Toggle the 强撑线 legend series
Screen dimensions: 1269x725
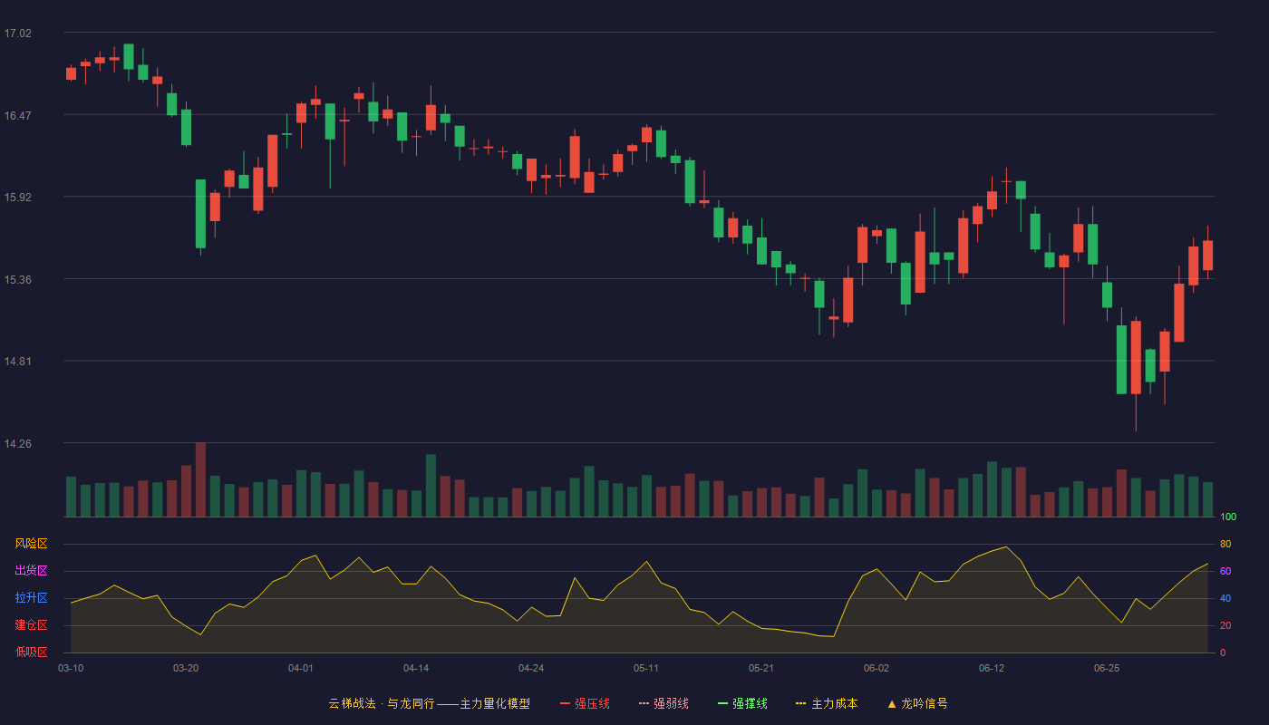742,703
